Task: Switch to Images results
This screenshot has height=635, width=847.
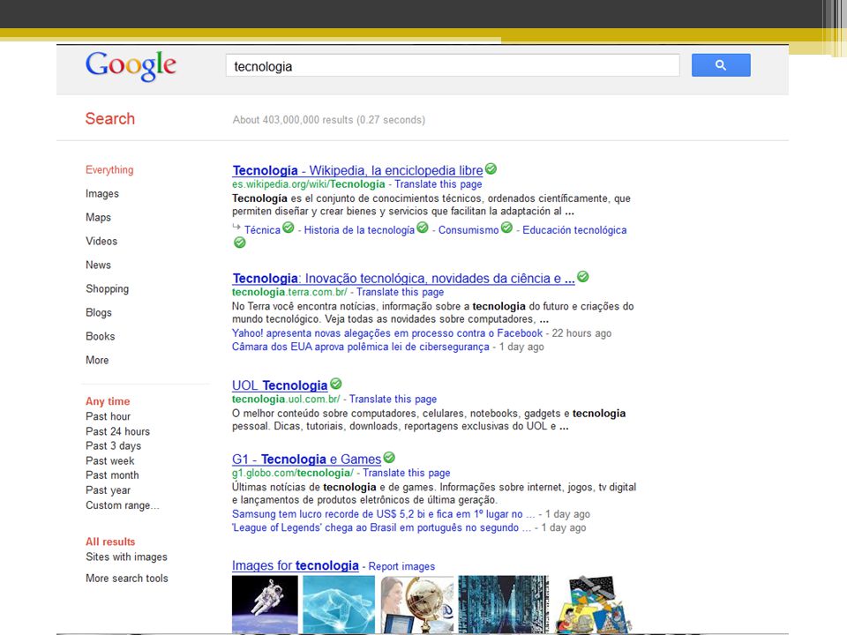Action: point(102,193)
